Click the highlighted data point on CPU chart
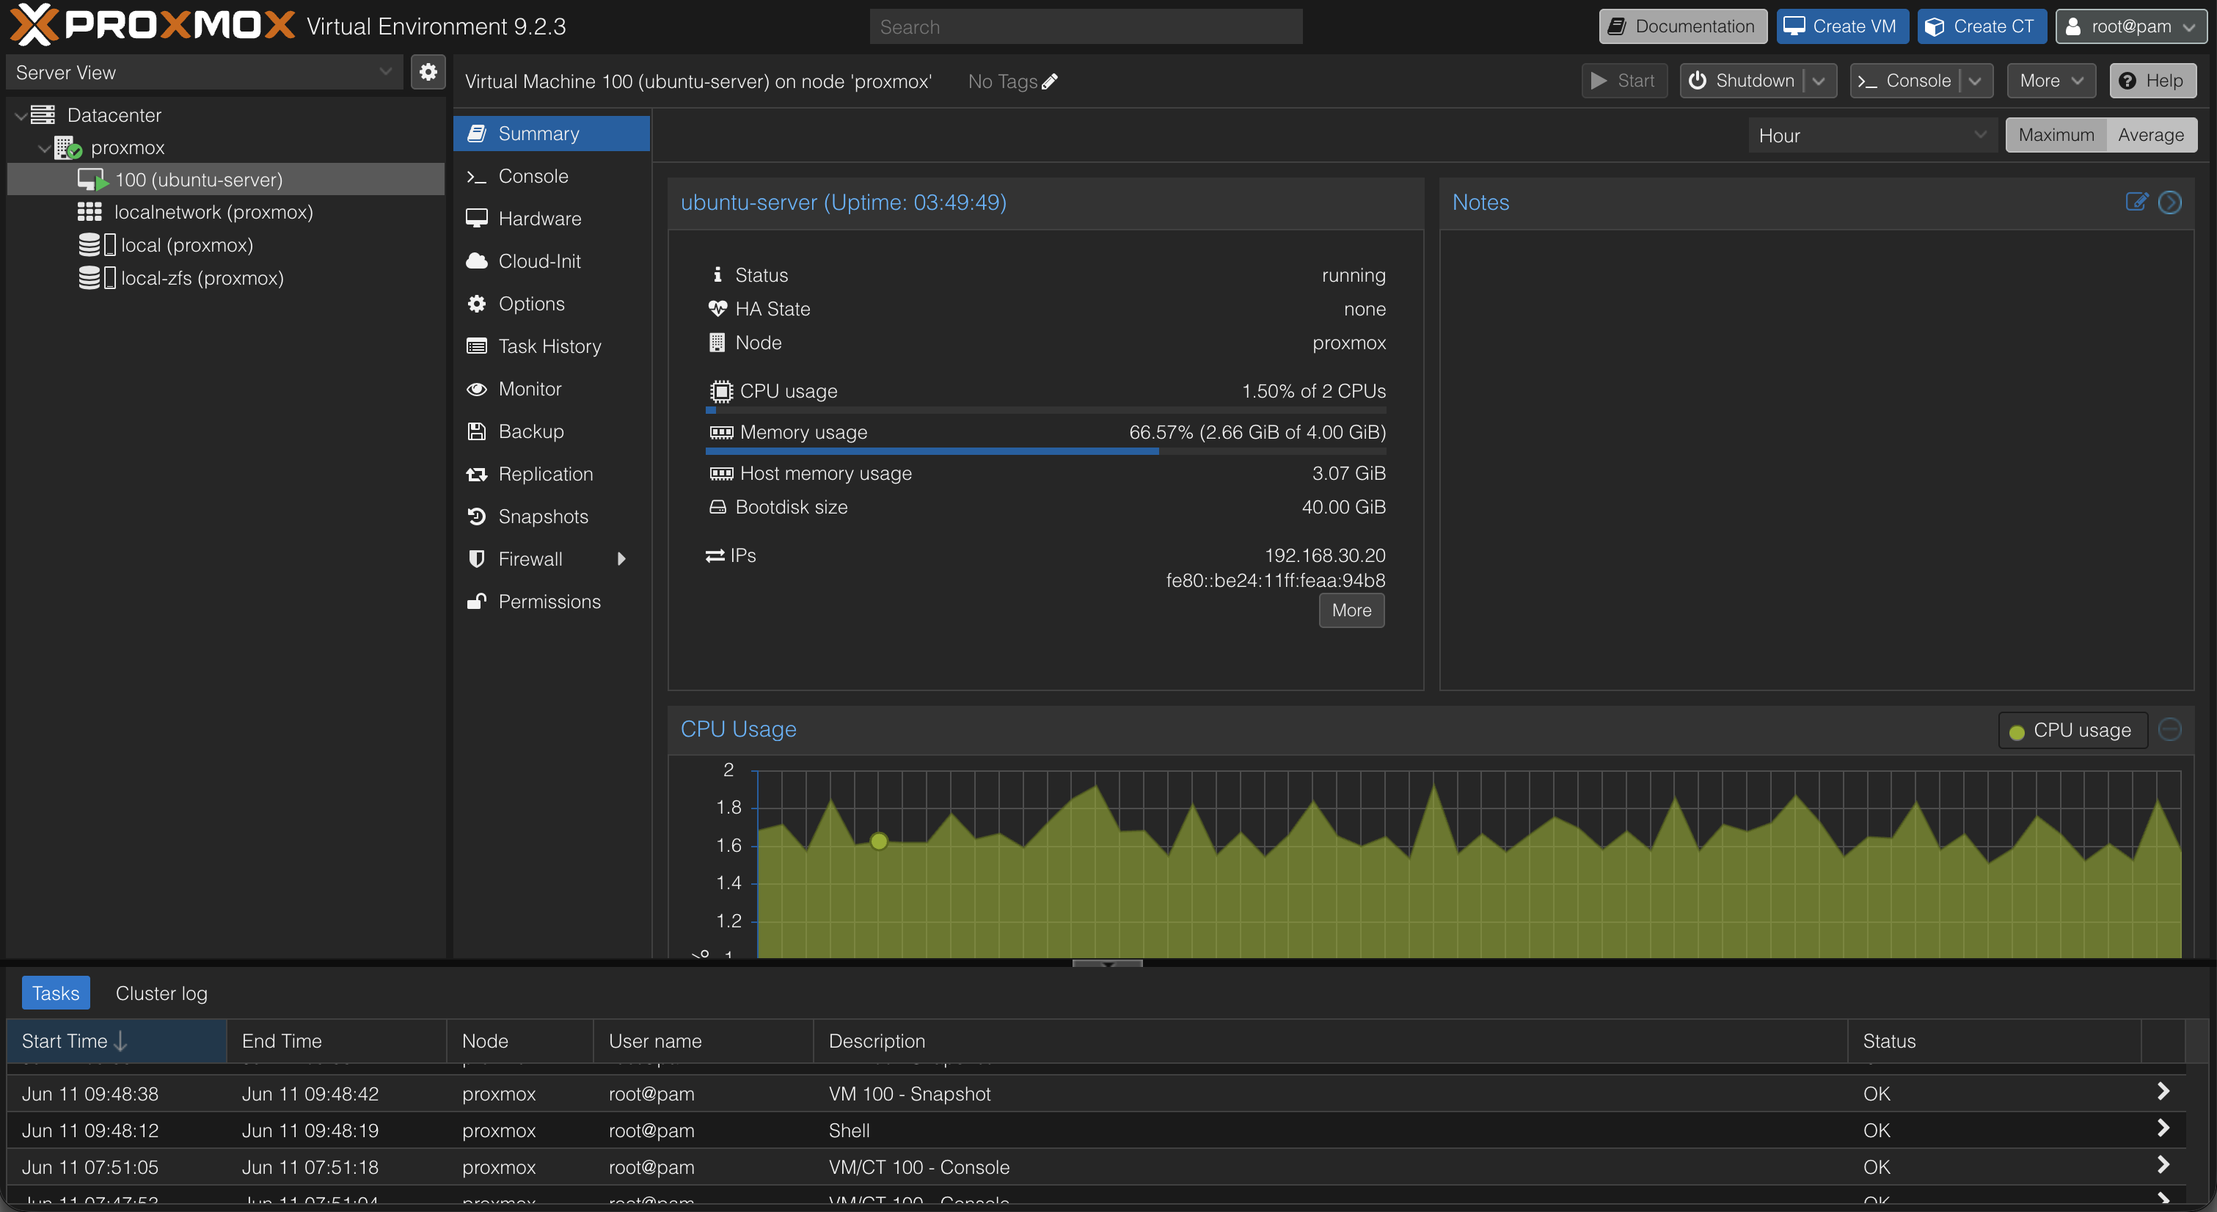 click(879, 841)
